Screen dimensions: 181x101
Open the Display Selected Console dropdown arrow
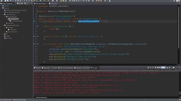171,68
